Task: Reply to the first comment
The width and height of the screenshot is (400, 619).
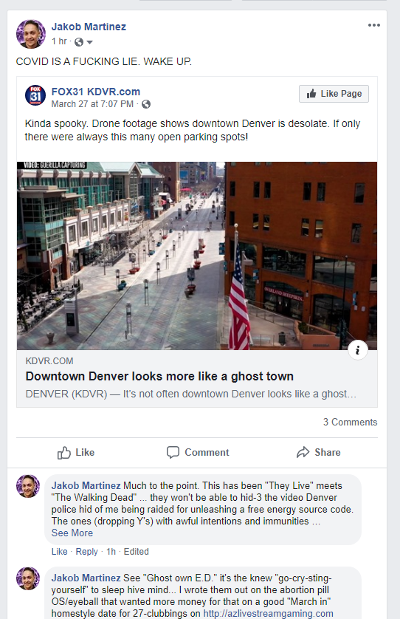Action: [86, 552]
